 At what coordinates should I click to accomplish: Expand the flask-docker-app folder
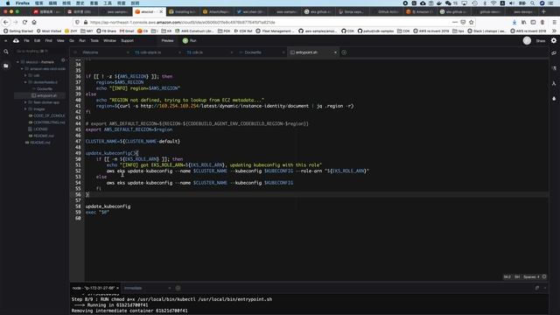coord(25,102)
